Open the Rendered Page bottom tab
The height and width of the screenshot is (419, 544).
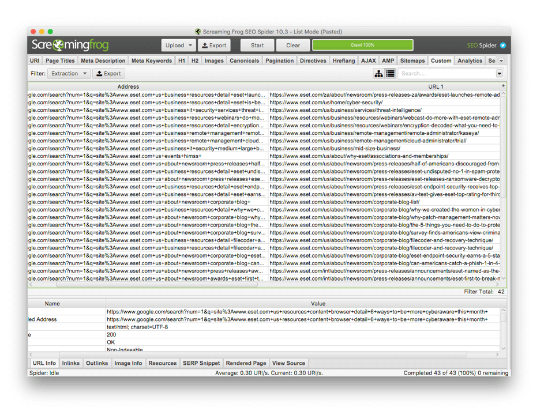246,363
